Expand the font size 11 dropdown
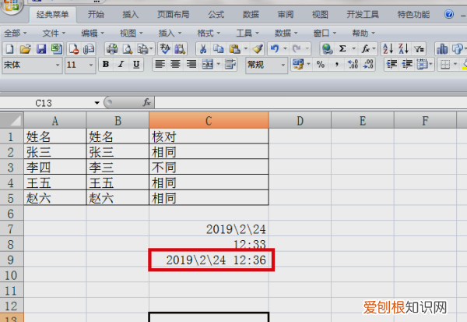Screen dimensions: 467x322 tap(93, 65)
